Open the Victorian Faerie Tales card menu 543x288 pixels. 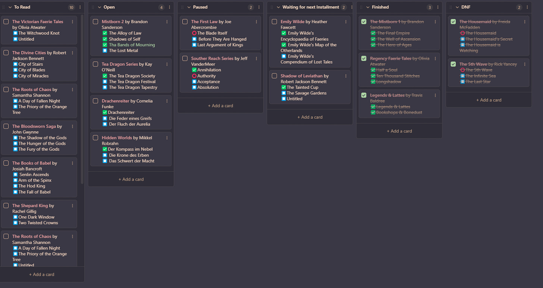click(73, 22)
